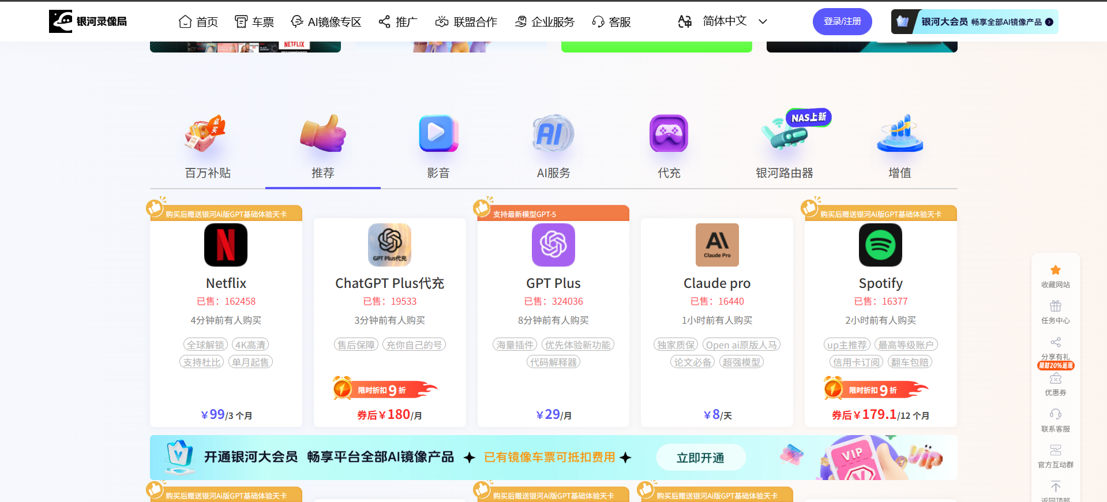Click the 联系客服 headset icon
This screenshot has width=1107, height=502.
(1056, 414)
